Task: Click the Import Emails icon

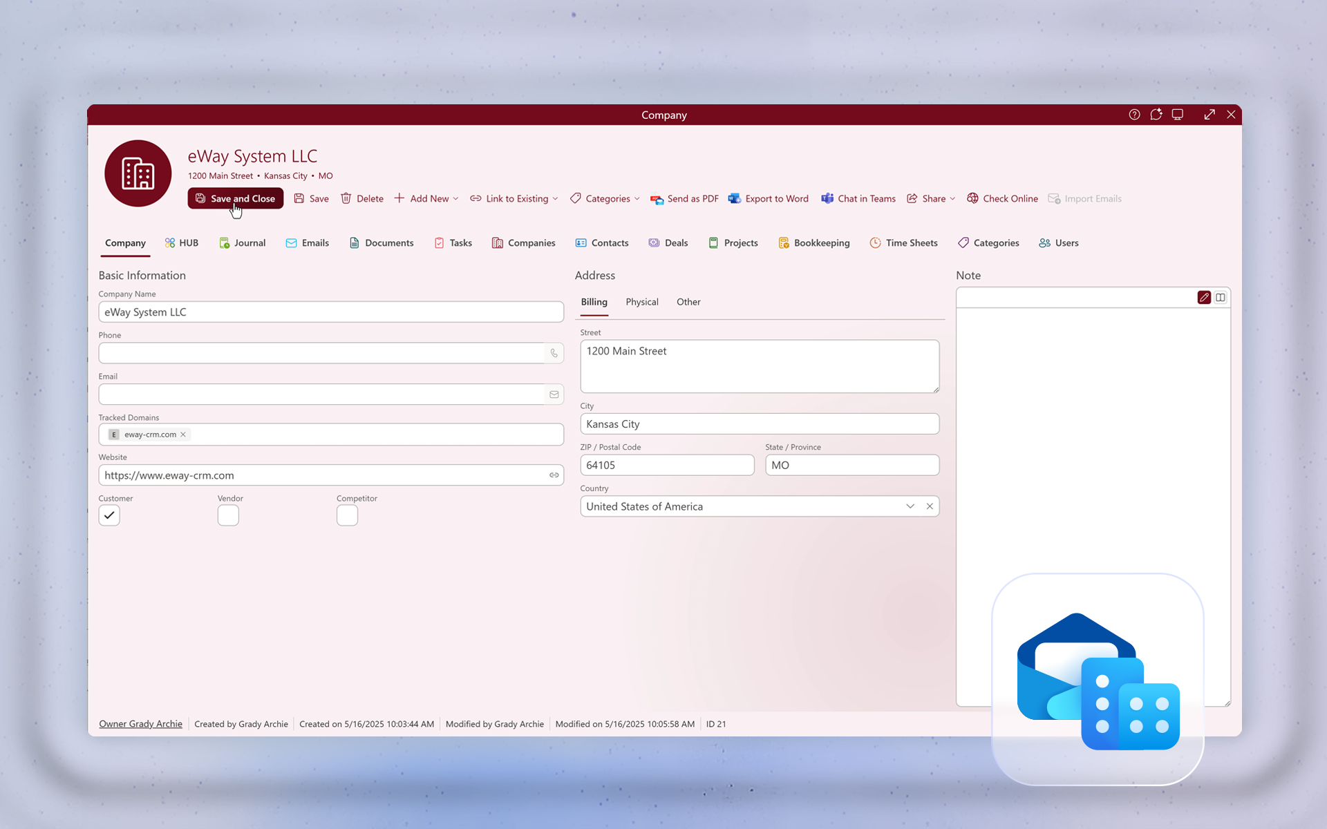Action: click(x=1054, y=198)
